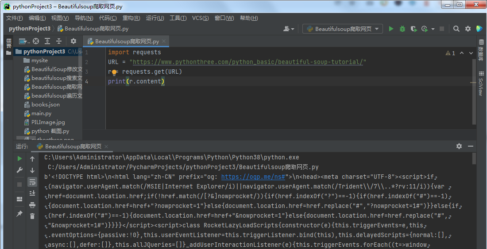Run with coverage shield icon
This screenshot has width=487, height=249.
tap(414, 29)
